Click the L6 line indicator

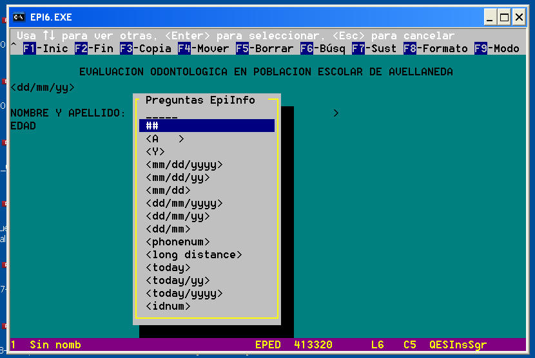(x=377, y=344)
